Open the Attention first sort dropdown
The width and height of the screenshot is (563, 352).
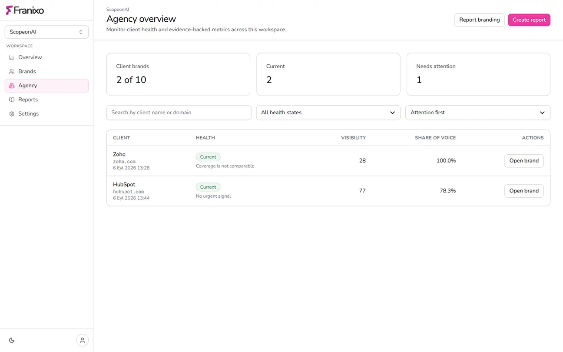[x=478, y=113]
